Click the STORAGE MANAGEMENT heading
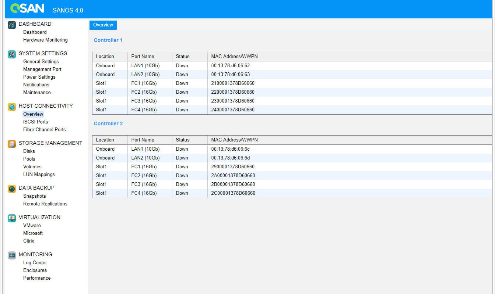 point(50,143)
